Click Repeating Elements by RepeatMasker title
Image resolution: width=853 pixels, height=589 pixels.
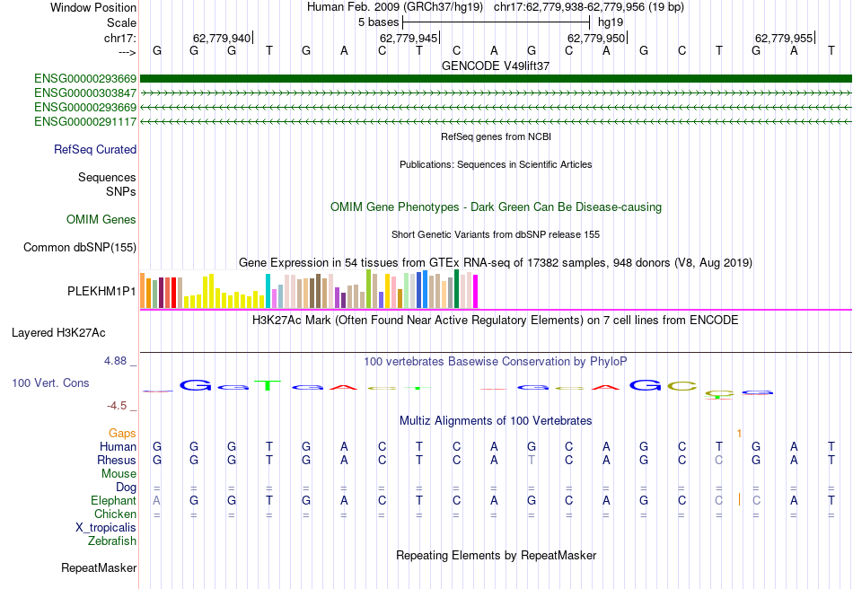[x=496, y=555]
